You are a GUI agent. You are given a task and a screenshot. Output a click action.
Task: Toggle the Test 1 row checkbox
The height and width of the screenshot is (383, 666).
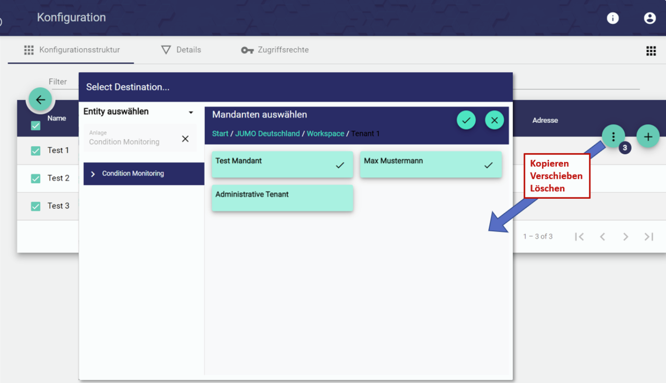pyautogui.click(x=35, y=151)
